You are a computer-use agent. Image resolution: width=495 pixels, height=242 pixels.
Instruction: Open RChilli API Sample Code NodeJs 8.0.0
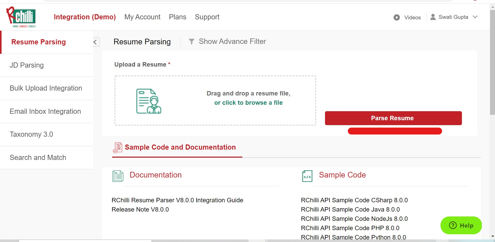[x=354, y=219]
